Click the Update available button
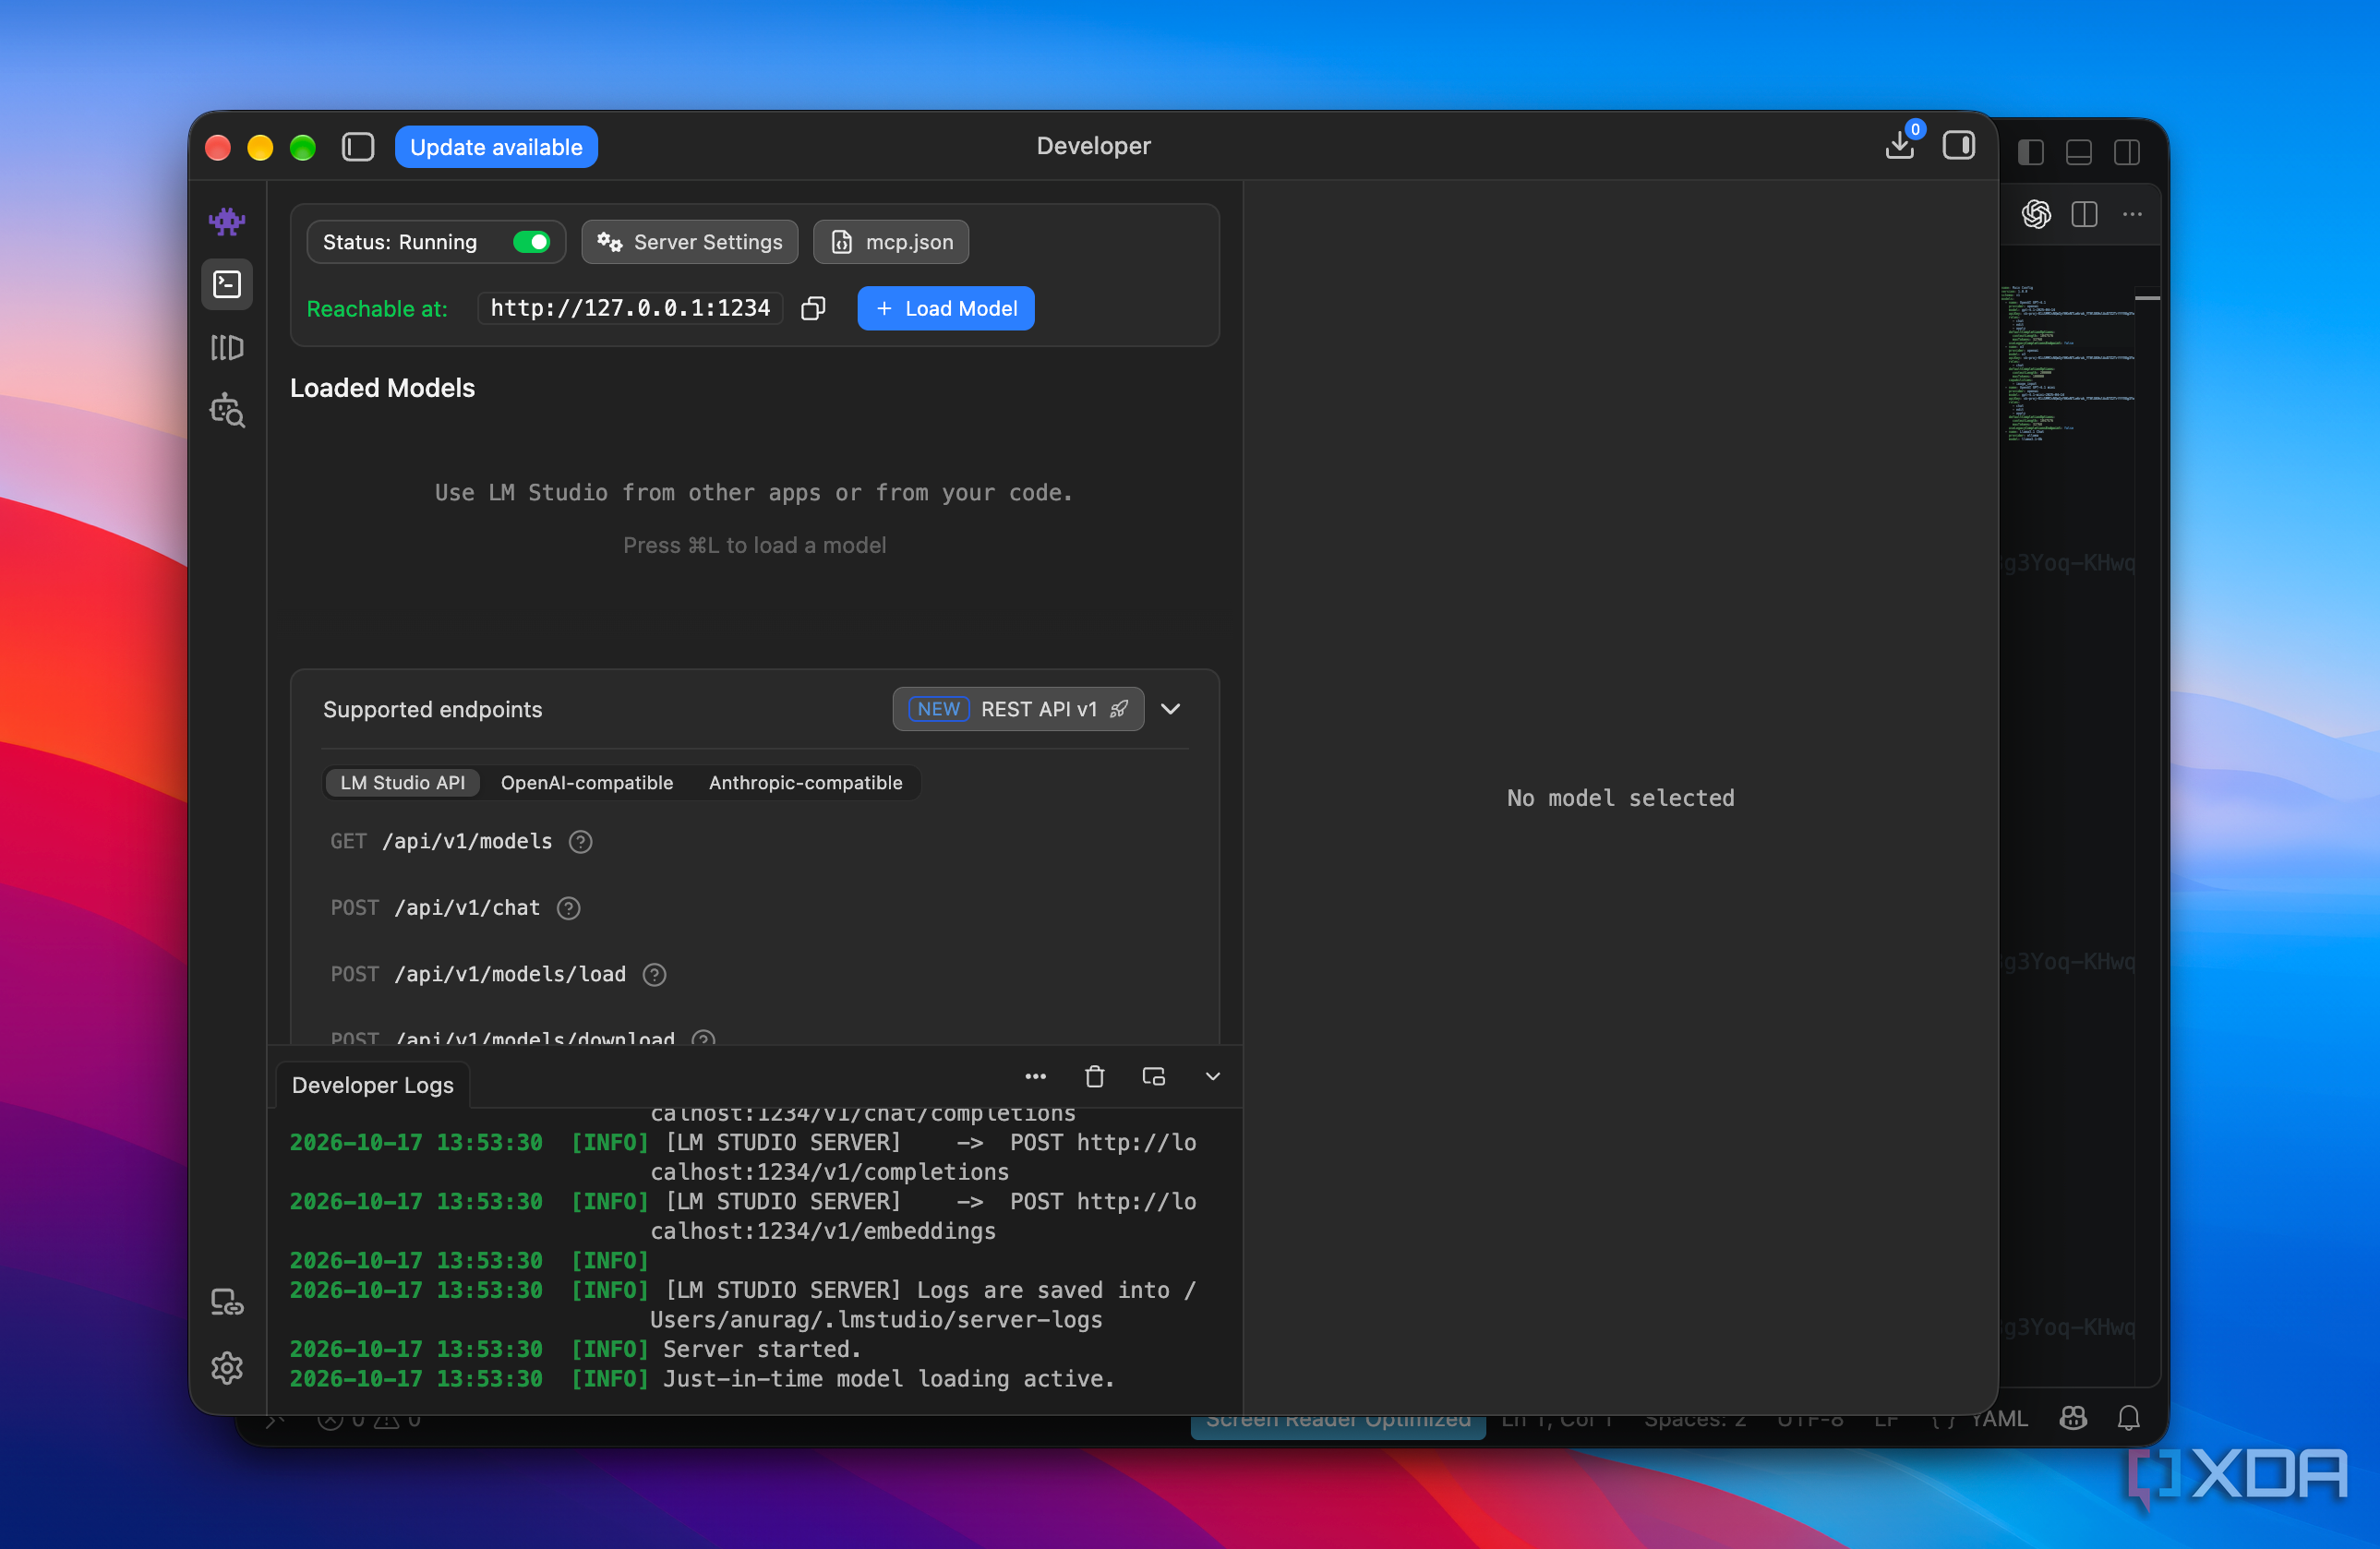2380x1549 pixels. coord(496,147)
